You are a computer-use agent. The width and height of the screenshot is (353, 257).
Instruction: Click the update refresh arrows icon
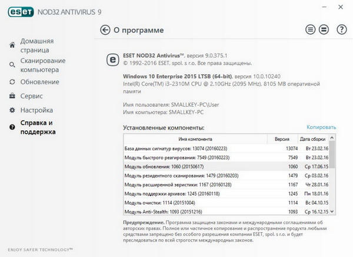(x=12, y=81)
